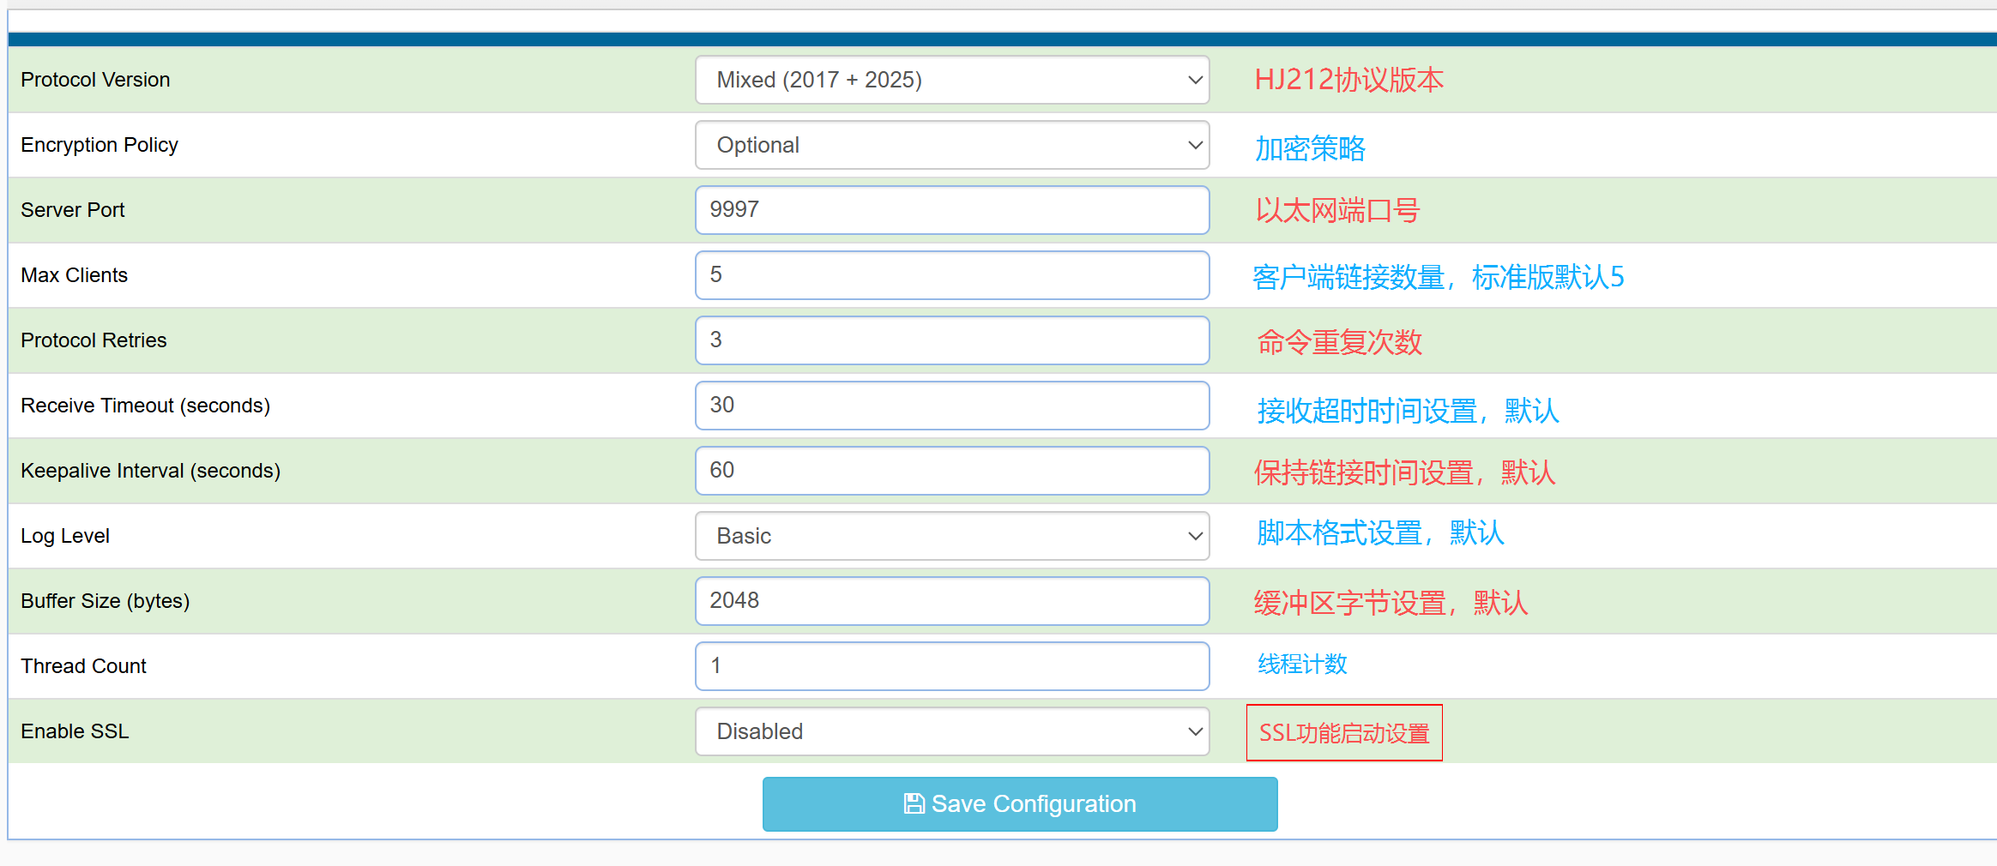Focus the Keepalive Interval seconds field
Image resolution: width=1997 pixels, height=866 pixels.
point(952,471)
